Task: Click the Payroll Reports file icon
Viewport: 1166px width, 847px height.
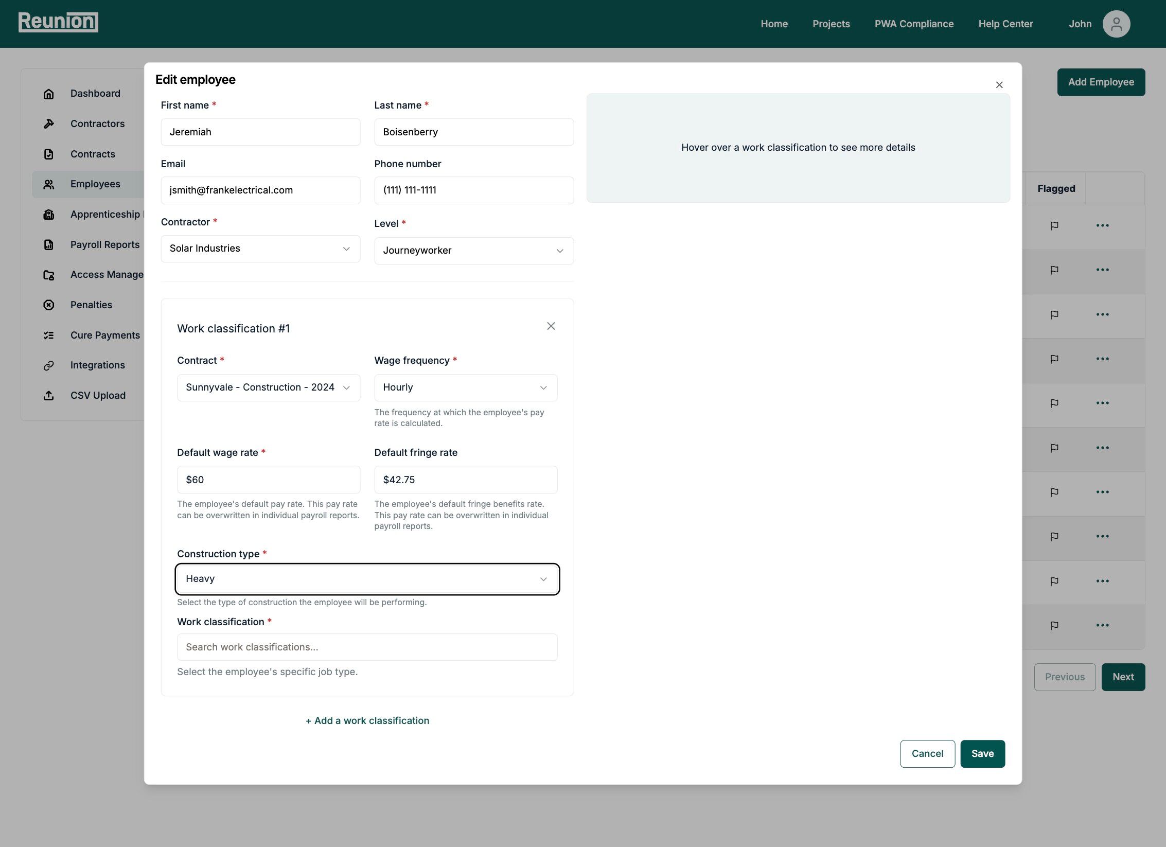Action: pyautogui.click(x=49, y=244)
